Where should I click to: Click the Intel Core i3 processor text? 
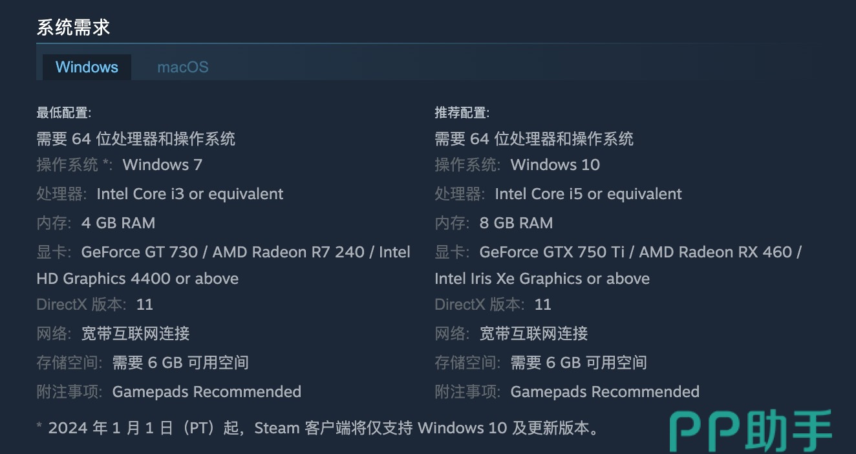click(x=189, y=194)
